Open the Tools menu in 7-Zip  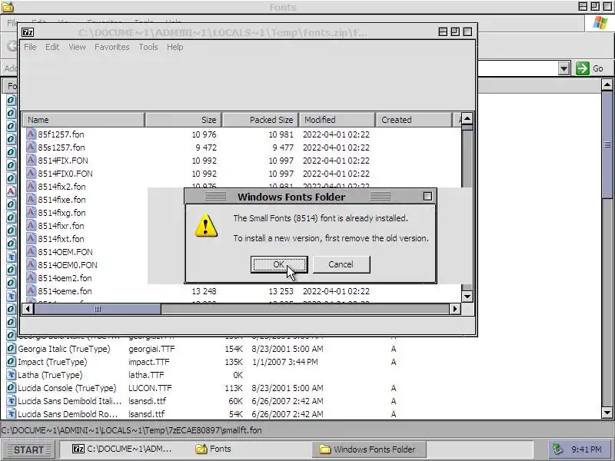tap(148, 47)
